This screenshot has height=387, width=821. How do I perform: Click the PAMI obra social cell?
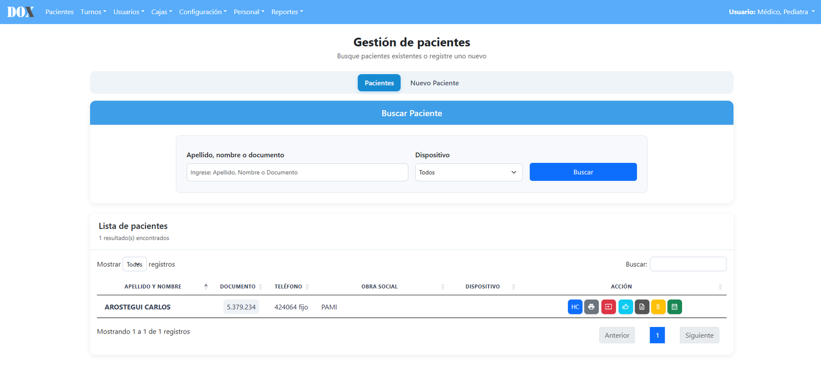tap(329, 307)
